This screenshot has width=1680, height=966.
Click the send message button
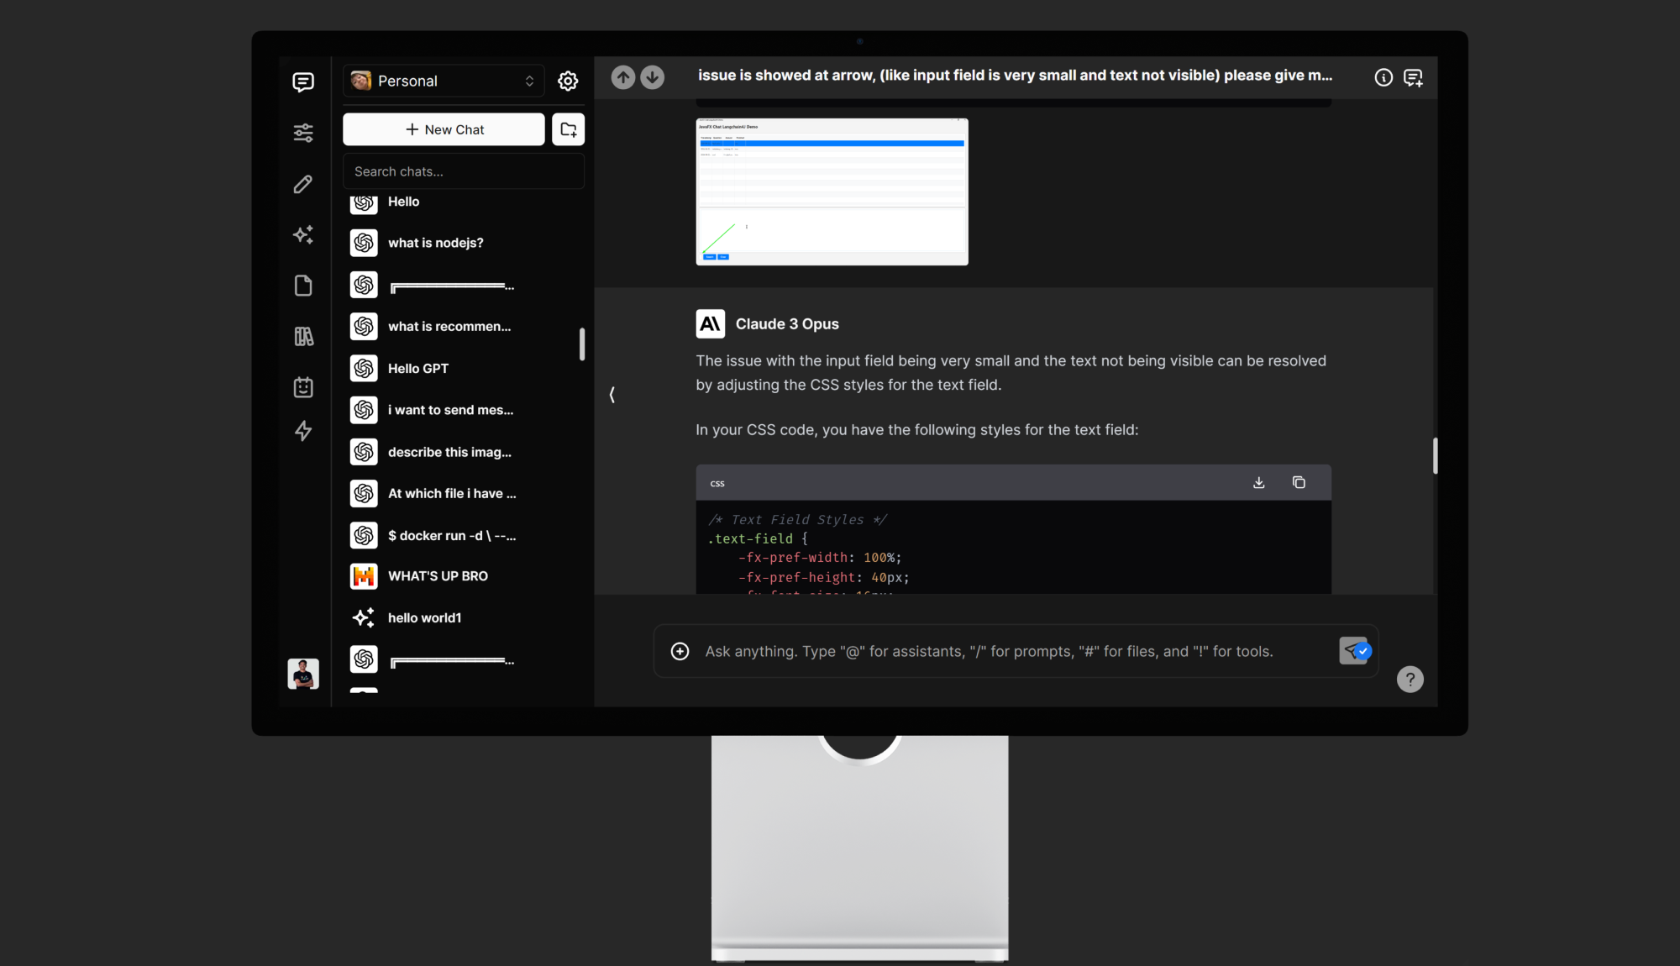point(1353,650)
